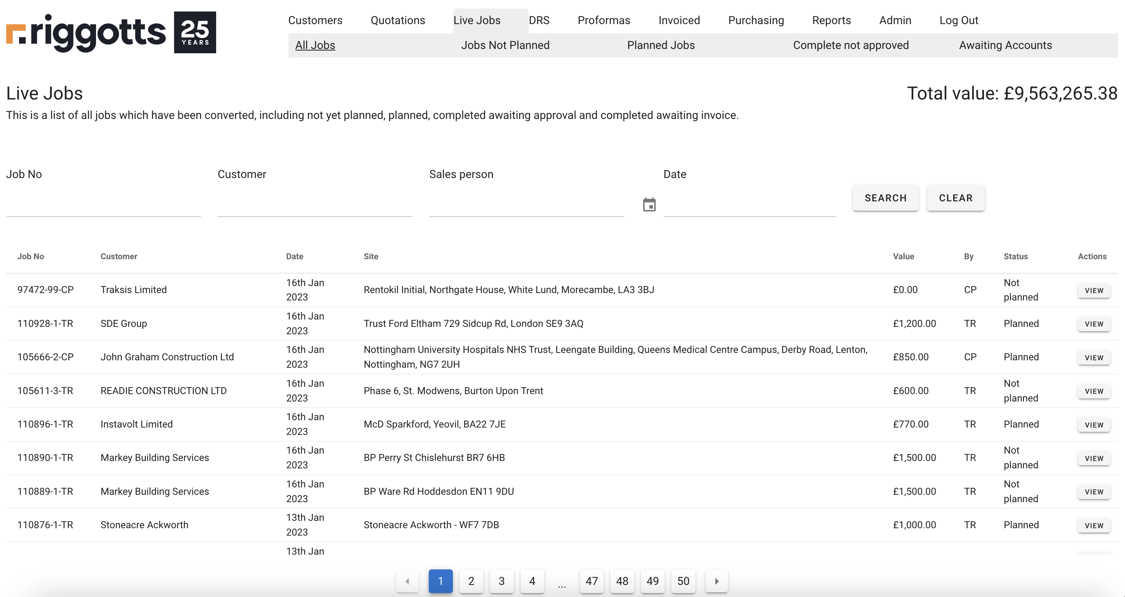Open the Purchasing menu

[x=756, y=20]
